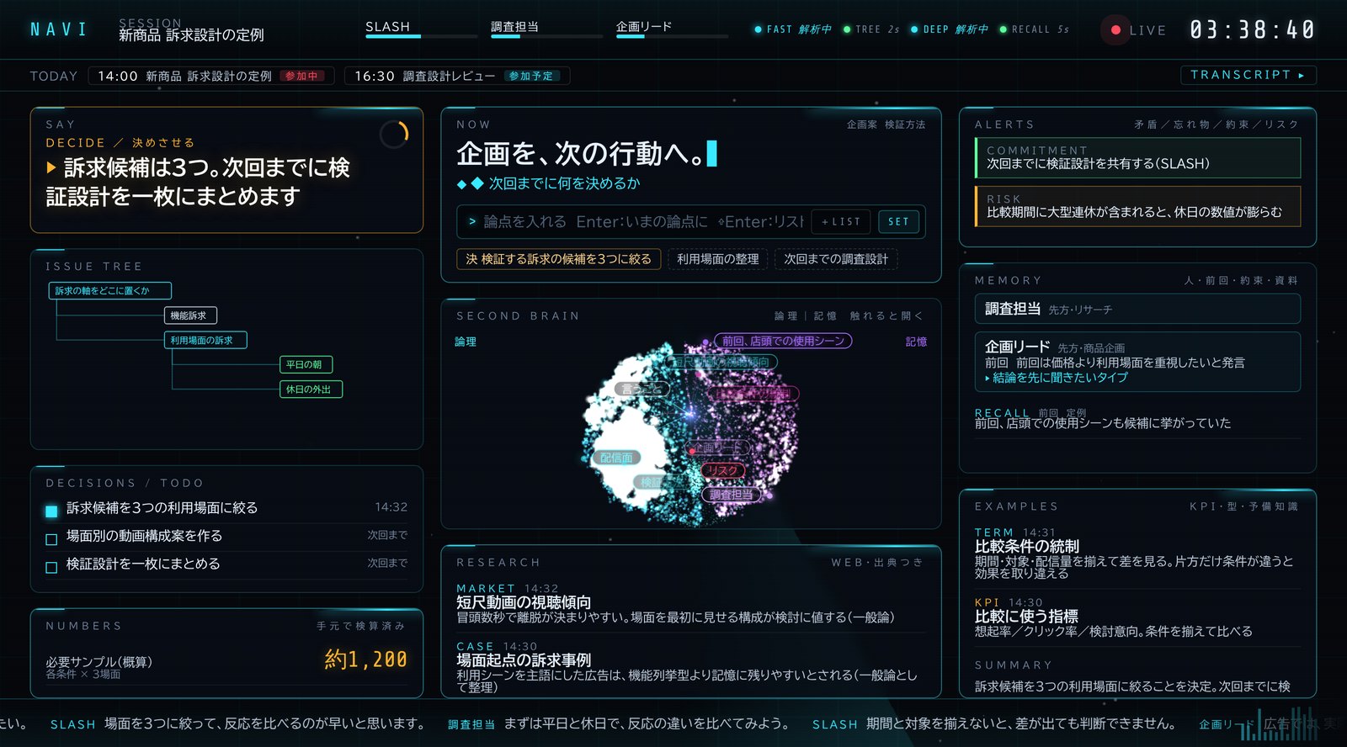Switch Second Brain header to 記憶 view
The image size is (1347, 747).
tap(825, 316)
